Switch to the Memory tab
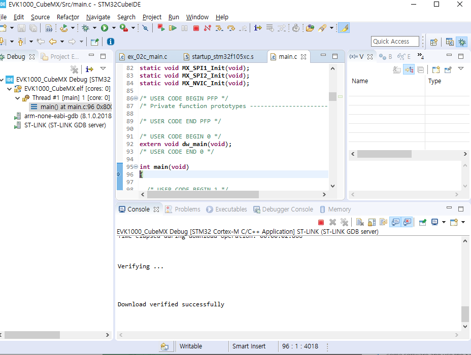Image resolution: width=471 pixels, height=355 pixels. (x=335, y=209)
